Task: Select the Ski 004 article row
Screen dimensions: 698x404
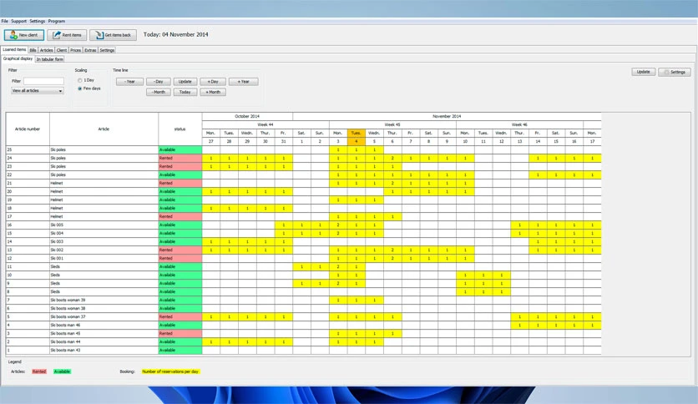Action: pyautogui.click(x=304, y=233)
